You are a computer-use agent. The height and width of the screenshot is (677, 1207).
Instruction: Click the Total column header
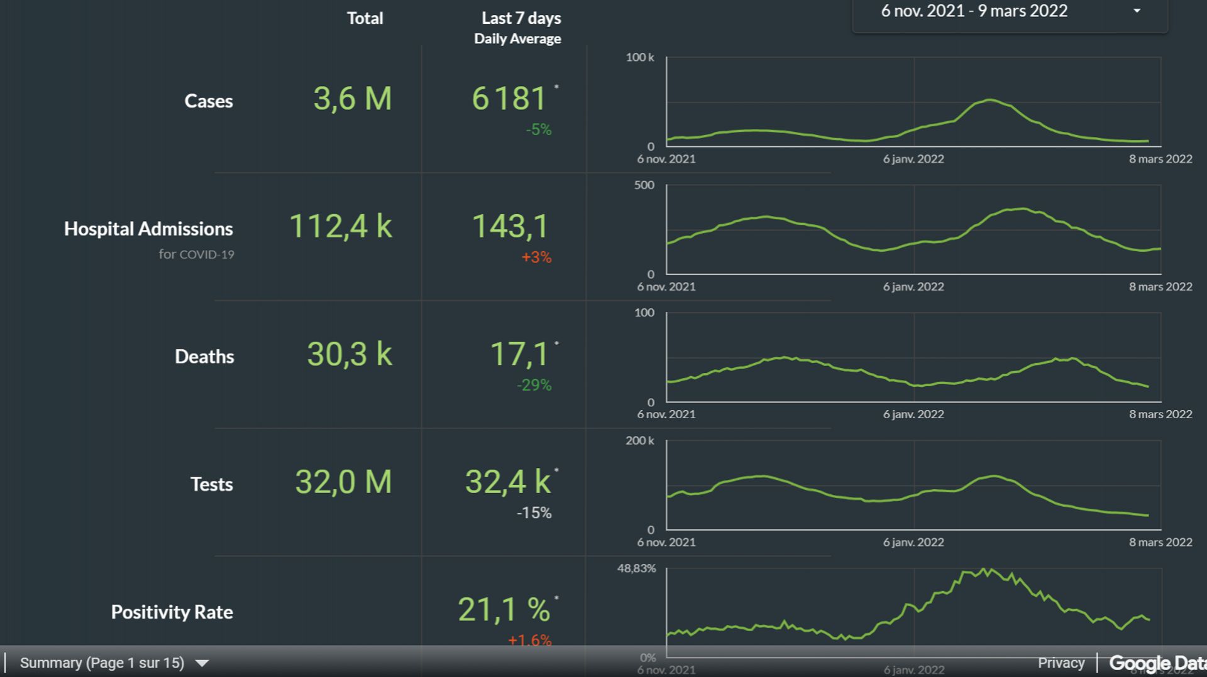365,18
